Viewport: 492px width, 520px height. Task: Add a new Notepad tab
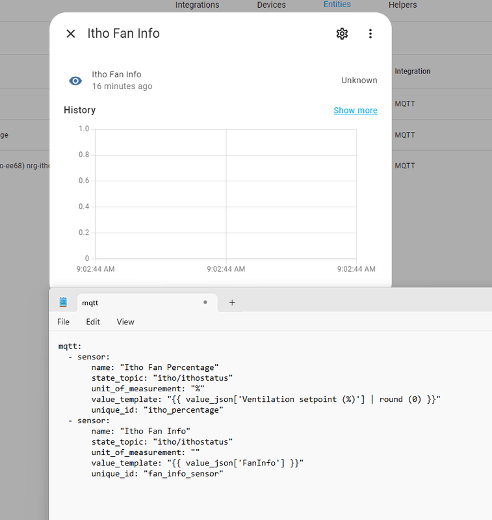pyautogui.click(x=232, y=302)
